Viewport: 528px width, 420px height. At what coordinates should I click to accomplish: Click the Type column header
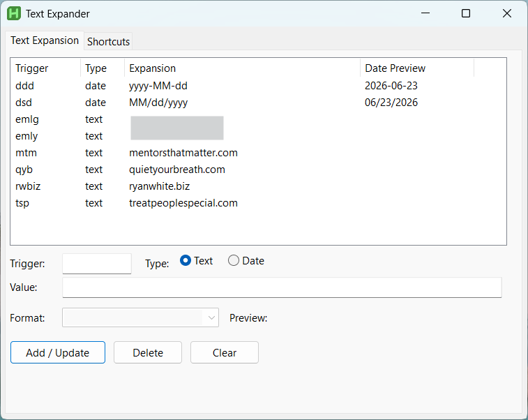103,68
